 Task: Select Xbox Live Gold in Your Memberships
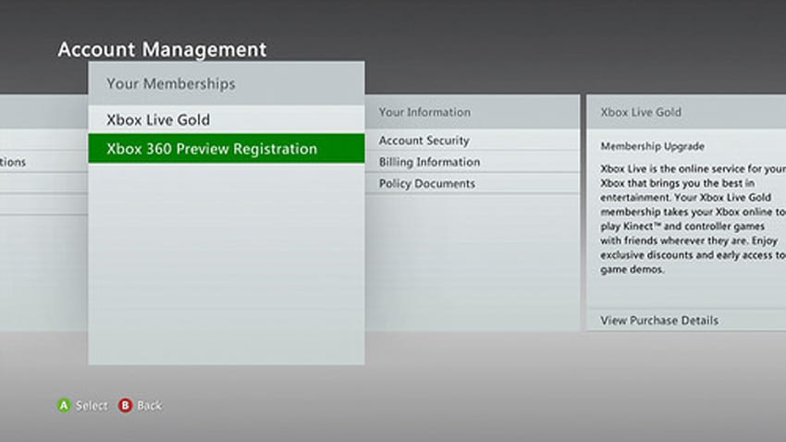158,119
